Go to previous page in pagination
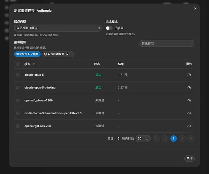Screen dimensions: 209x174 click(x=165, y=138)
